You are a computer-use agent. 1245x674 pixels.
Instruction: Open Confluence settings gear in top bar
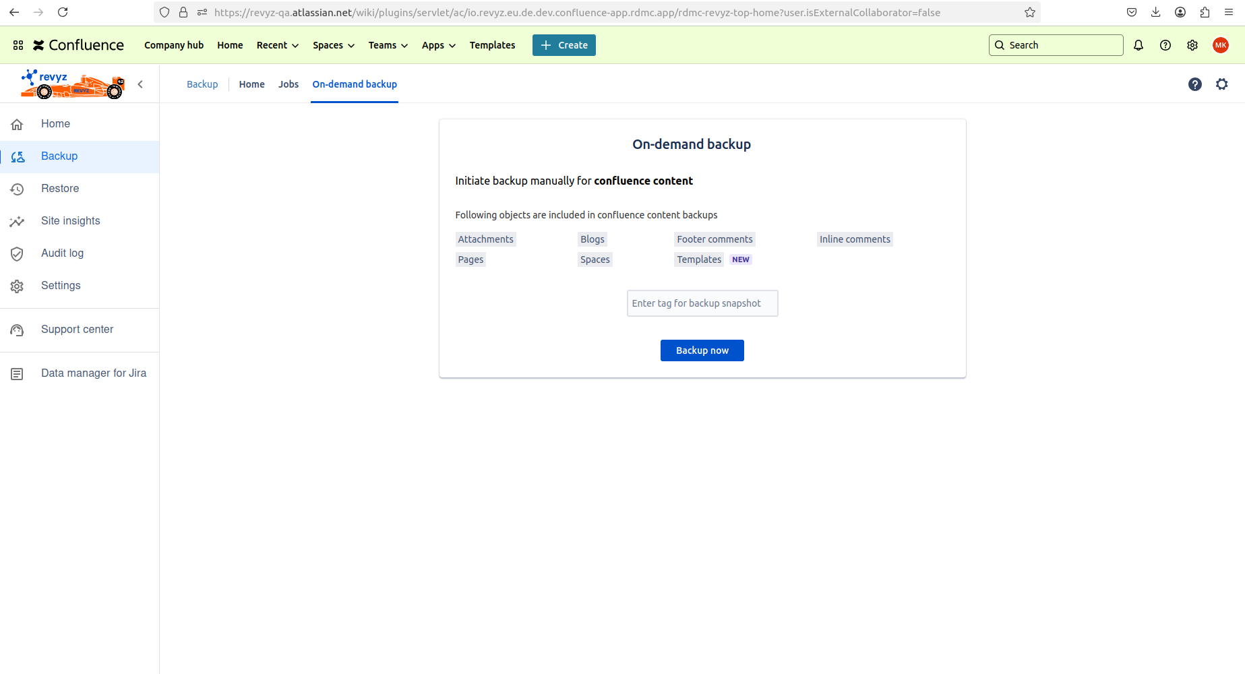click(x=1192, y=45)
